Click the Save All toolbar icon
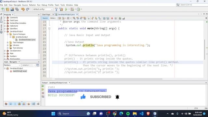 click(x=17, y=9)
